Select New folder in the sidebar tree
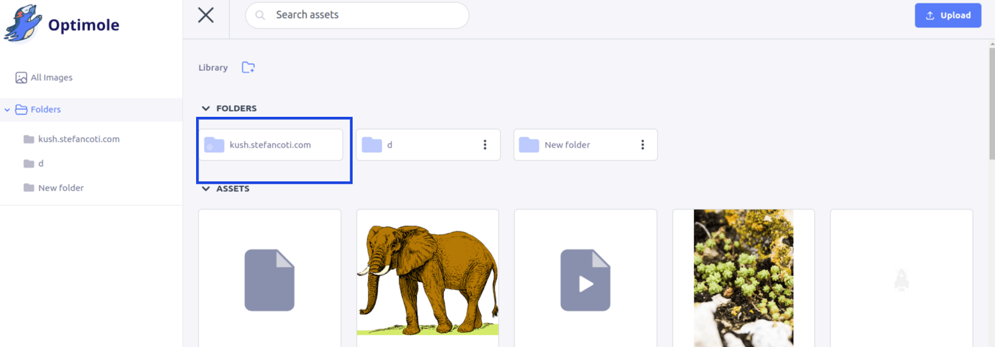This screenshot has height=347, width=995. [61, 188]
